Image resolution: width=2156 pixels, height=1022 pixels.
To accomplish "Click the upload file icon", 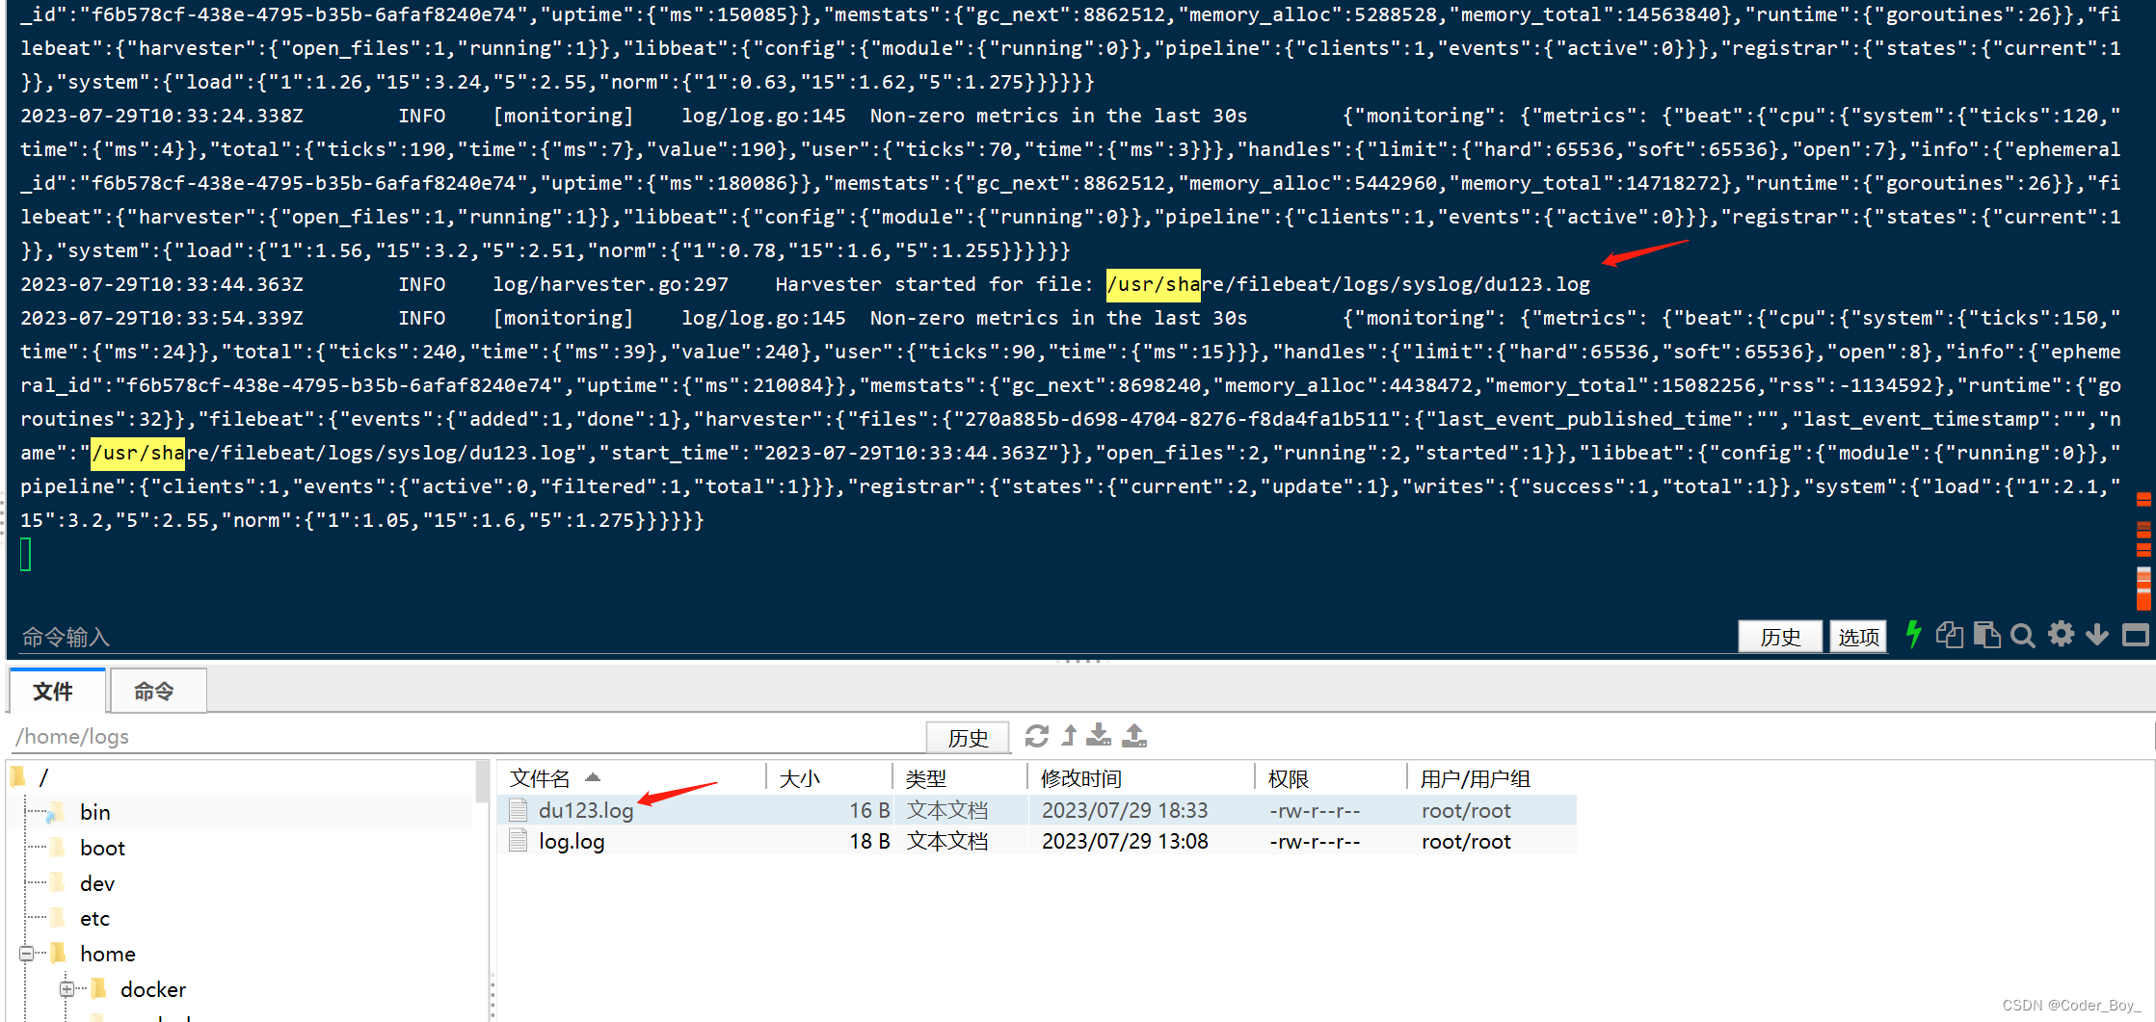I will pyautogui.click(x=1134, y=736).
